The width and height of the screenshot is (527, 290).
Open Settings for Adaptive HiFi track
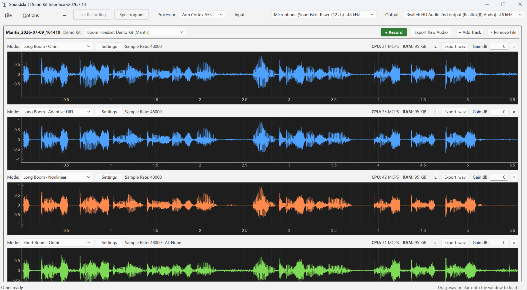point(109,112)
